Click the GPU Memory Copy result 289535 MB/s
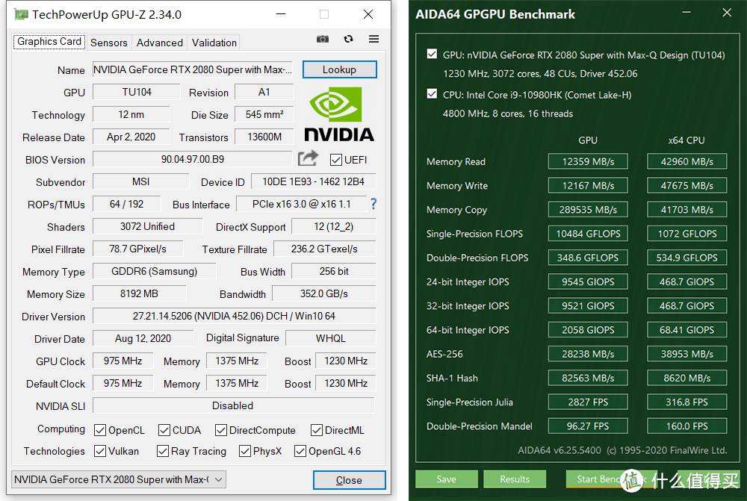Image resolution: width=747 pixels, height=501 pixels. point(588,210)
